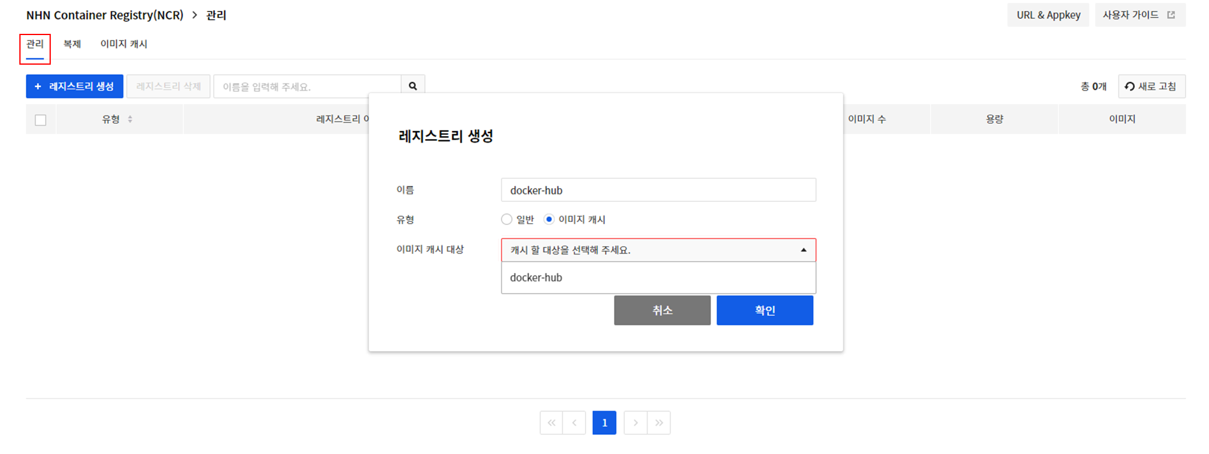This screenshot has height=454, width=1209.
Task: Switch to the 복제 tab
Action: pos(73,44)
